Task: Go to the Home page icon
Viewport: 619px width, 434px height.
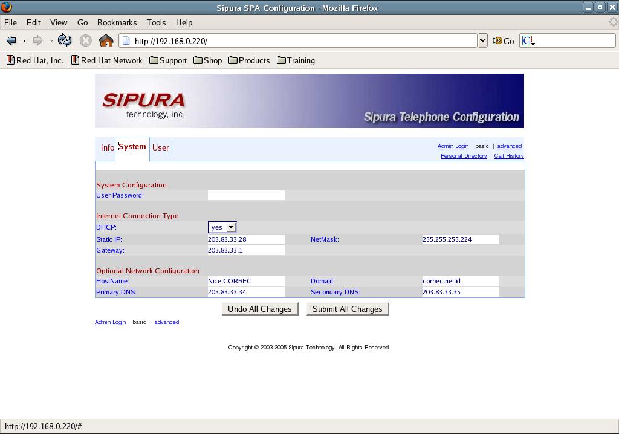Action: pos(106,40)
